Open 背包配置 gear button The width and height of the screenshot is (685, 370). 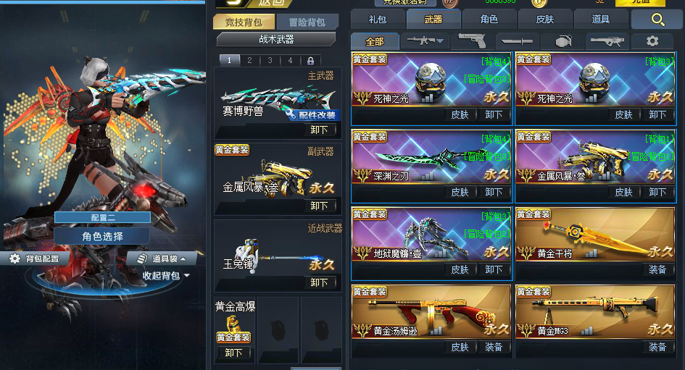click(35, 258)
